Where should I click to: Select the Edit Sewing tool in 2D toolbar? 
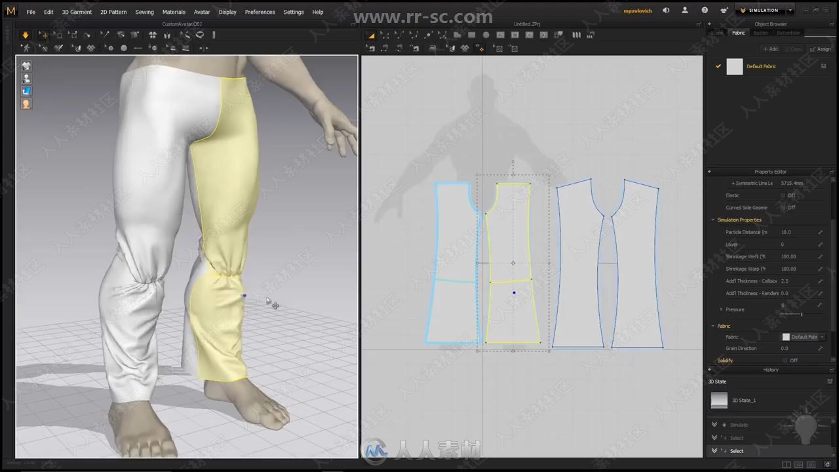pyautogui.click(x=371, y=49)
